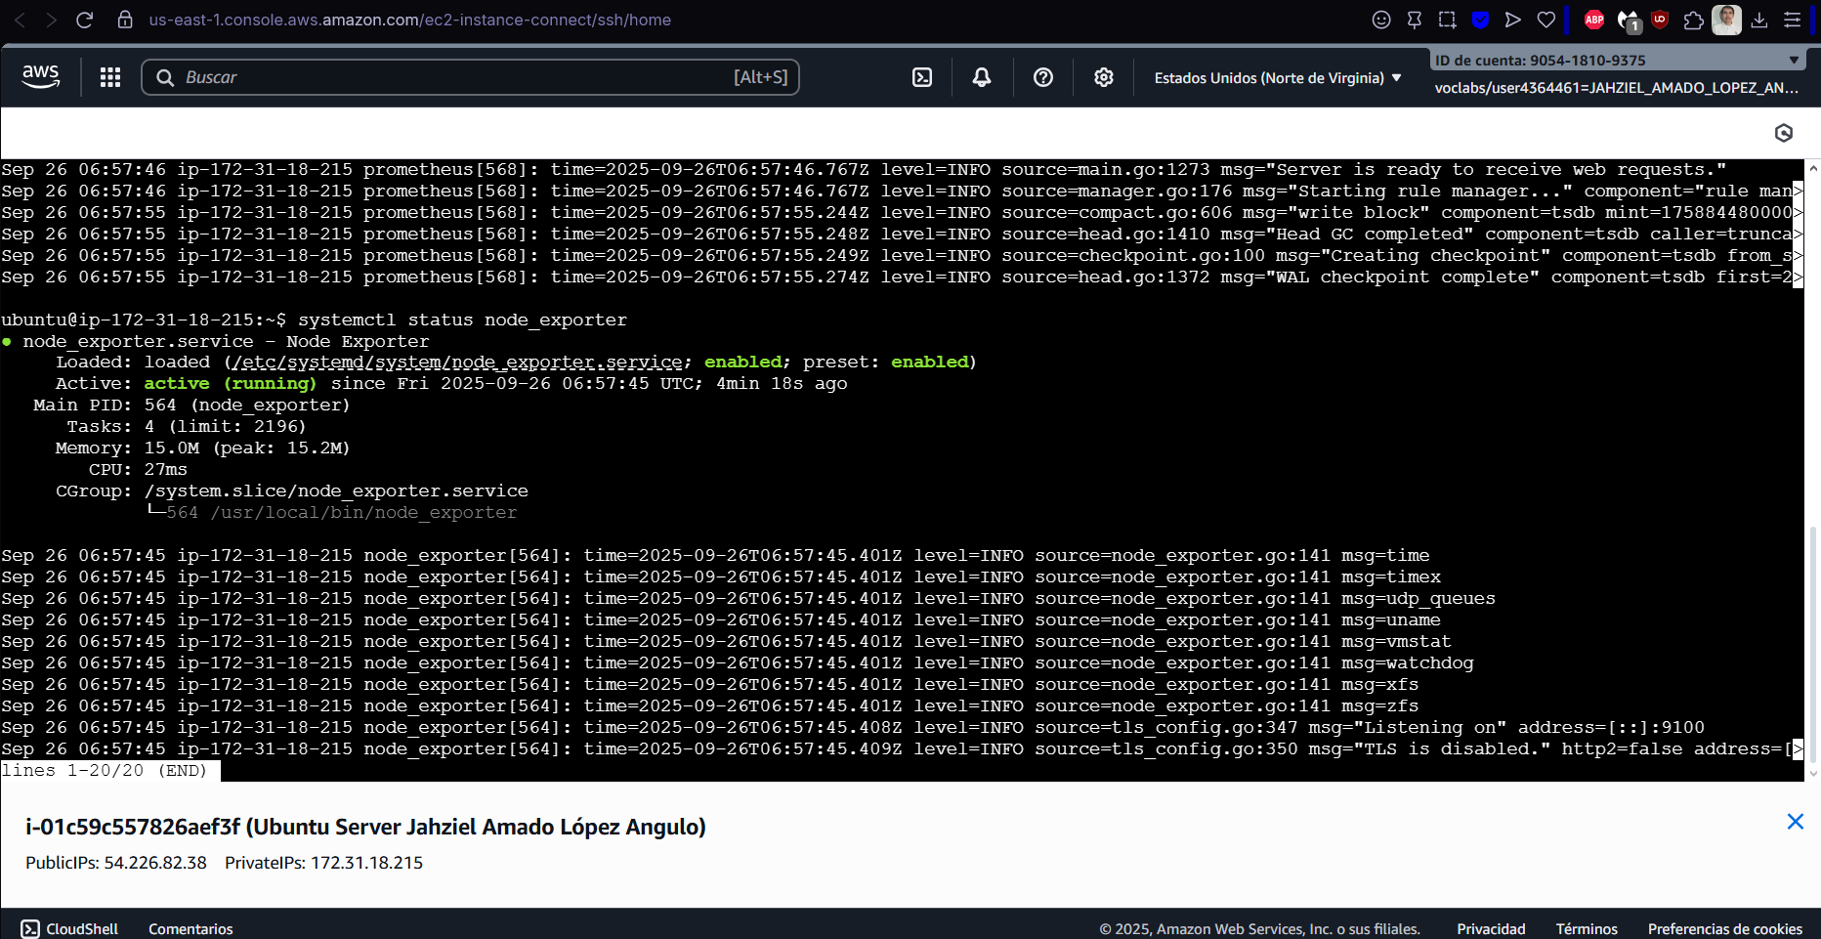Click the heart favorites icon
This screenshot has height=939, width=1821.
1546,20
